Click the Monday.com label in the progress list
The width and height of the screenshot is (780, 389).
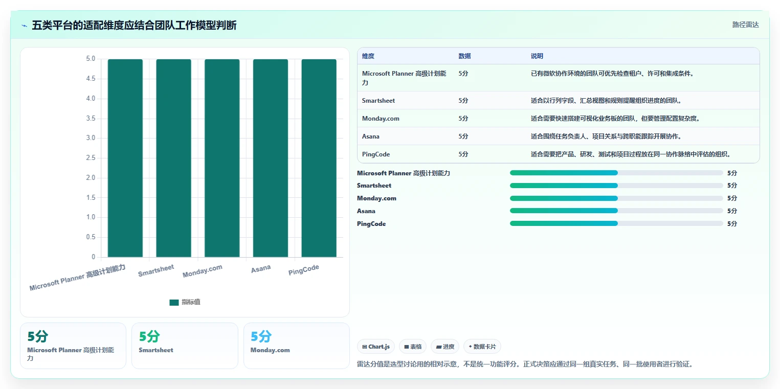[376, 198]
